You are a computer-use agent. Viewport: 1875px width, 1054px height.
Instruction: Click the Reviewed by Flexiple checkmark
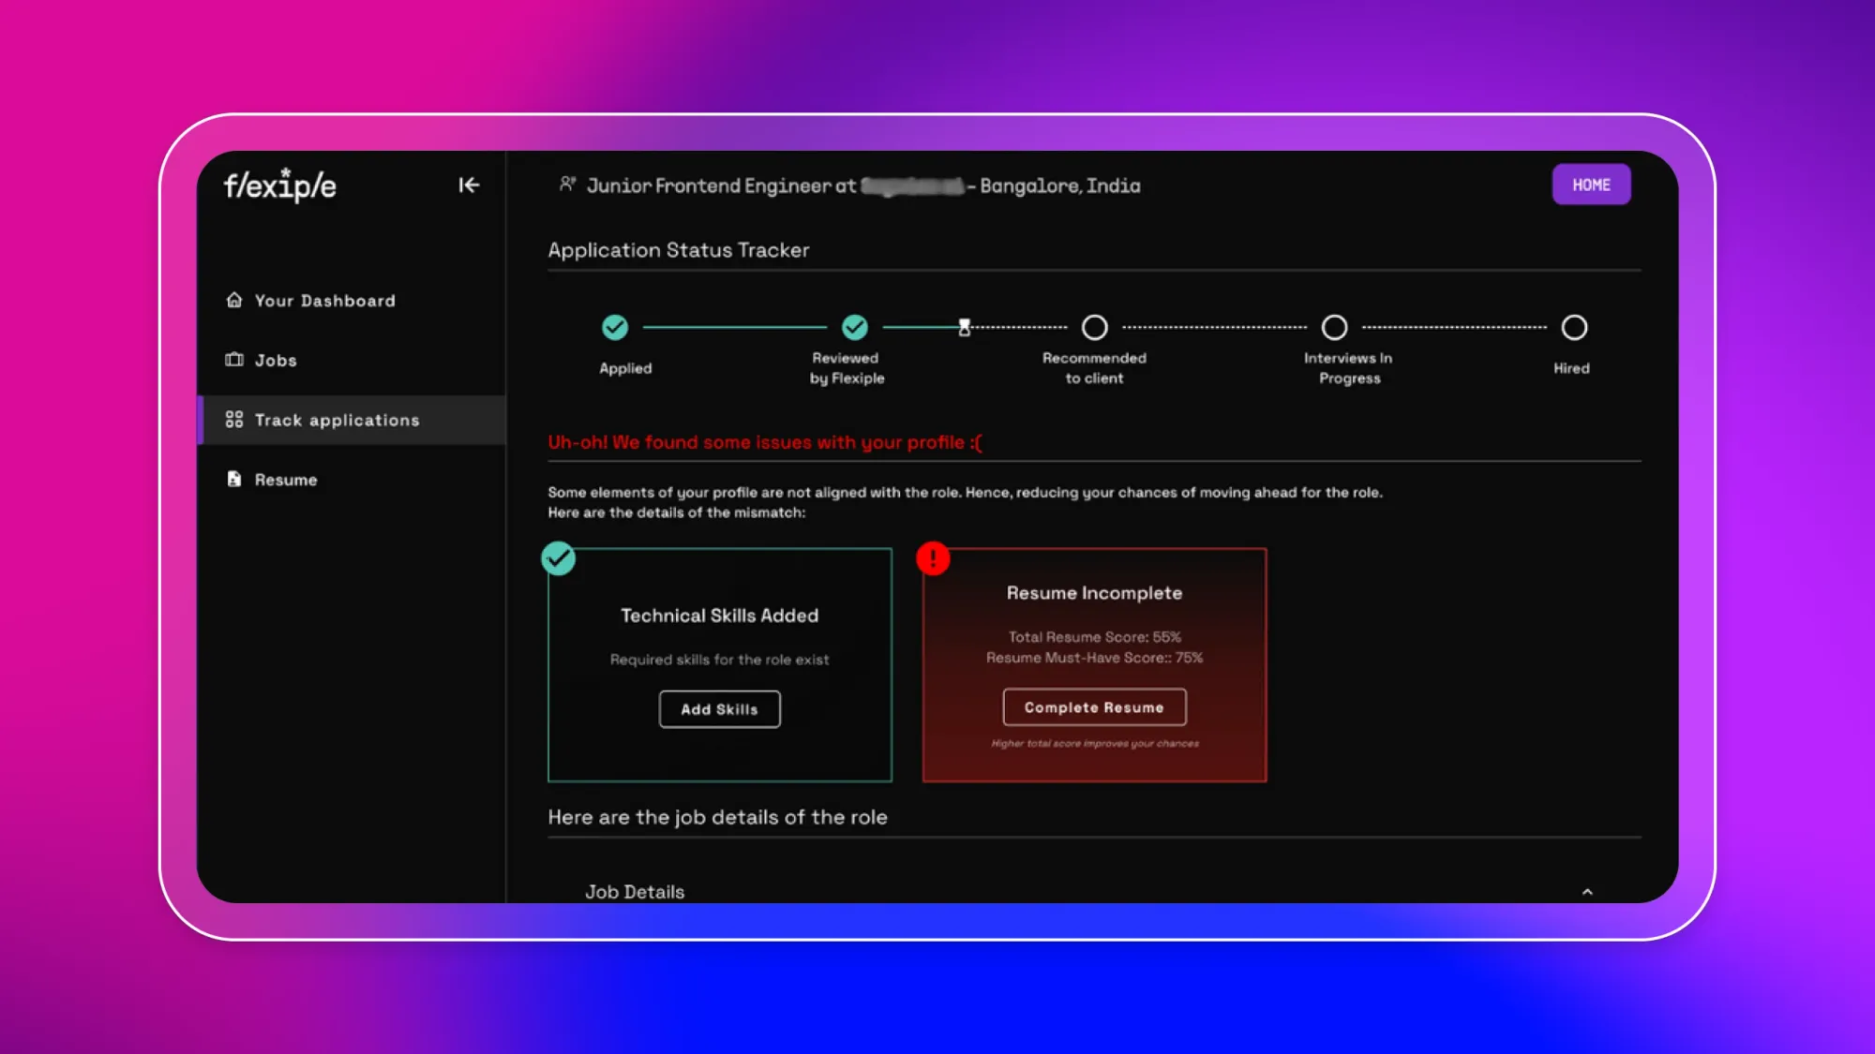coord(854,326)
